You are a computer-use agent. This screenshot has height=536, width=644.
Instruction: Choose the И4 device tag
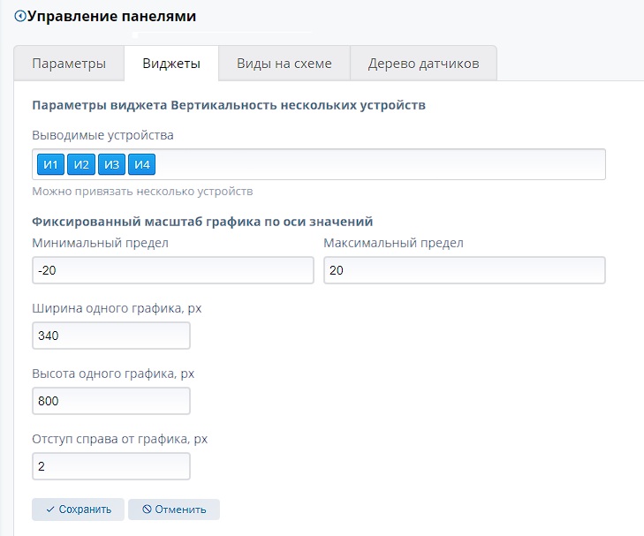click(x=141, y=164)
